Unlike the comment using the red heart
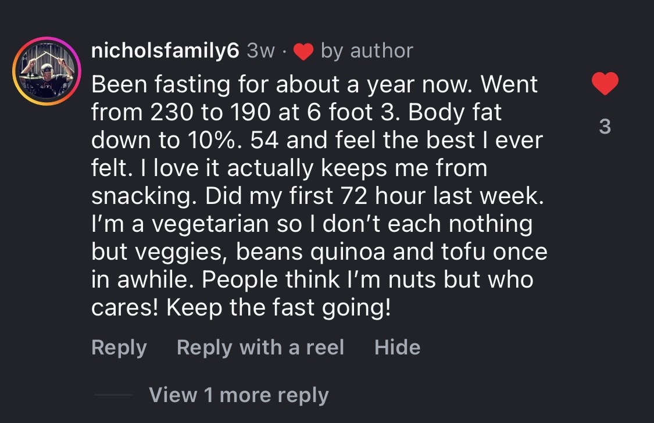 [605, 85]
